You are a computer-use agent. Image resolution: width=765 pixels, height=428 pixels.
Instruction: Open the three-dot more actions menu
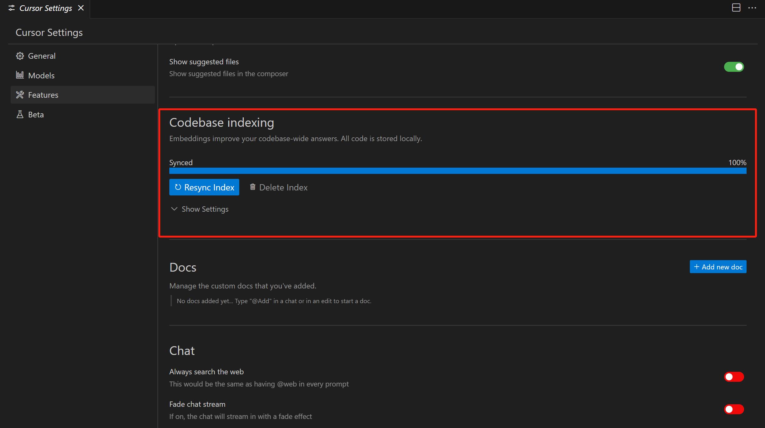point(752,8)
